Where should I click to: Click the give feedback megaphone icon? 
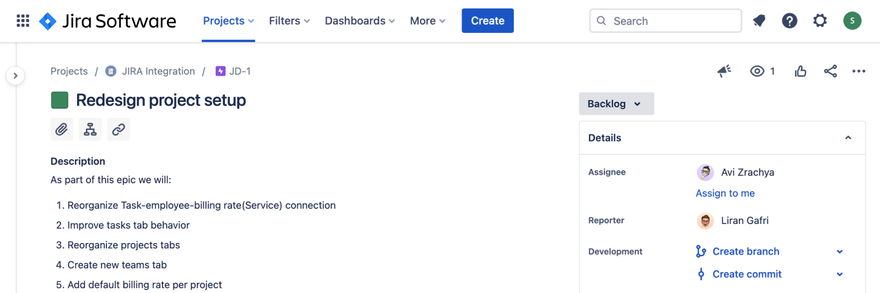(724, 71)
